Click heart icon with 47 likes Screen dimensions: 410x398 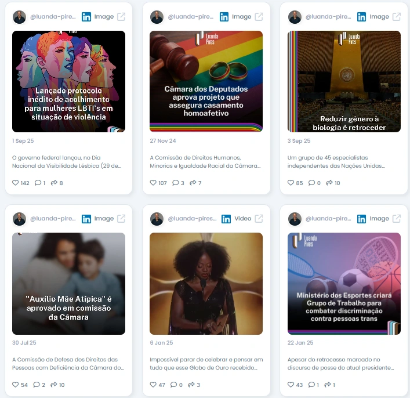153,385
